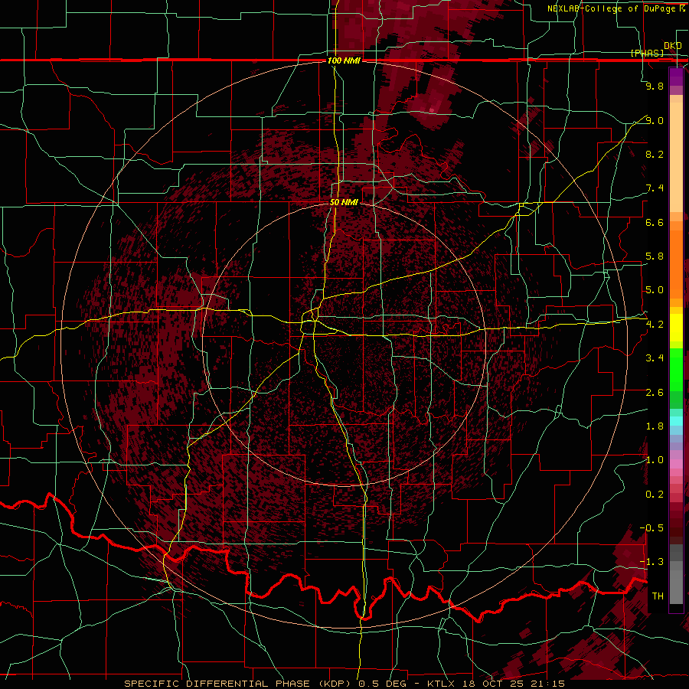Click the 50 NMI range ring label

coord(344,202)
